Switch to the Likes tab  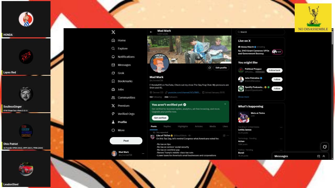click(225, 126)
